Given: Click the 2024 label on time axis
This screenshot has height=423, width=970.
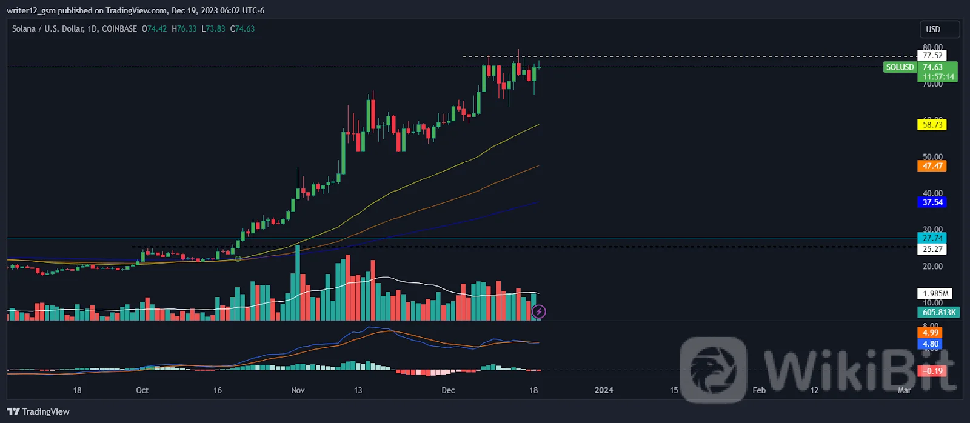Looking at the screenshot, I should pos(604,390).
